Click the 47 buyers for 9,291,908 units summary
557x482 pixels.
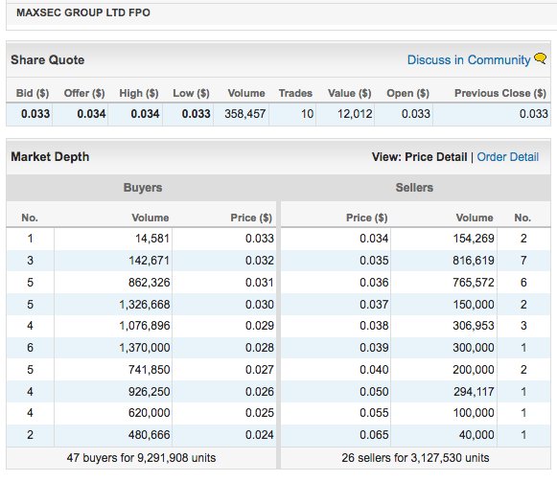coord(141,457)
